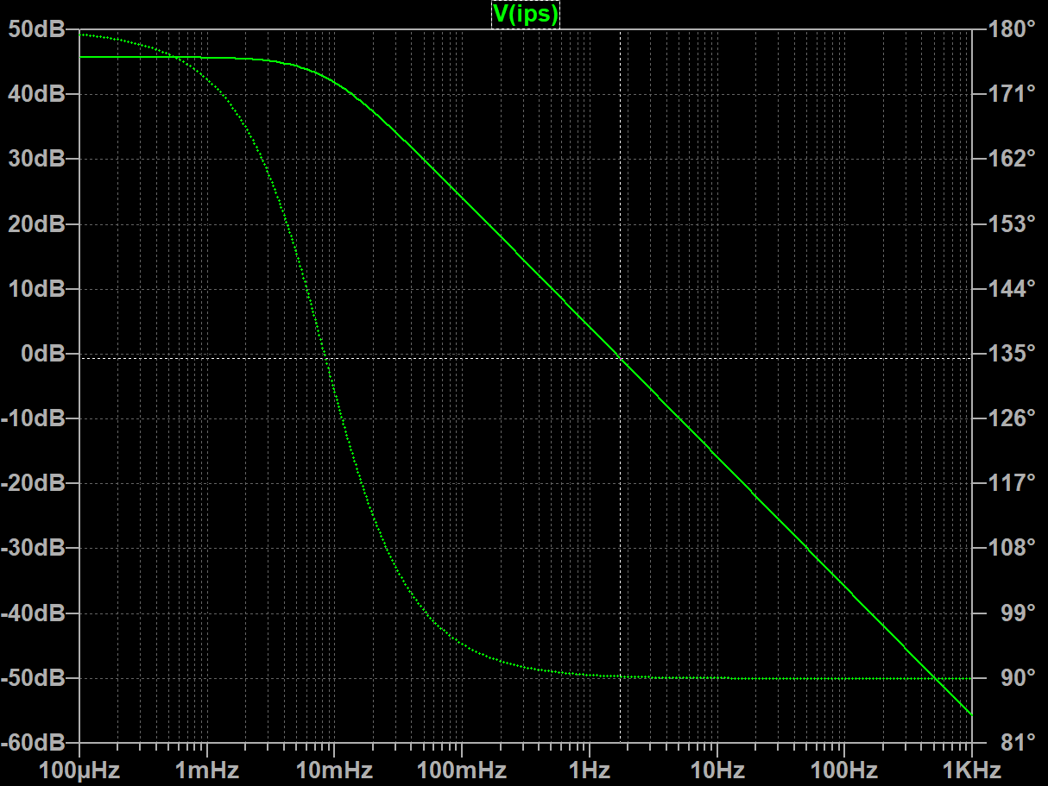Click the 1KHz frequency axis label
This screenshot has height=786, width=1048.
(972, 770)
